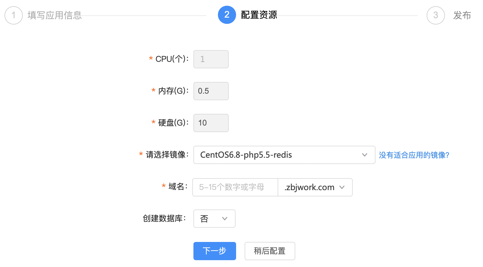483x267 pixels.
Task: Open the 创建数据库 dropdown set to 否
Action: (x=214, y=219)
